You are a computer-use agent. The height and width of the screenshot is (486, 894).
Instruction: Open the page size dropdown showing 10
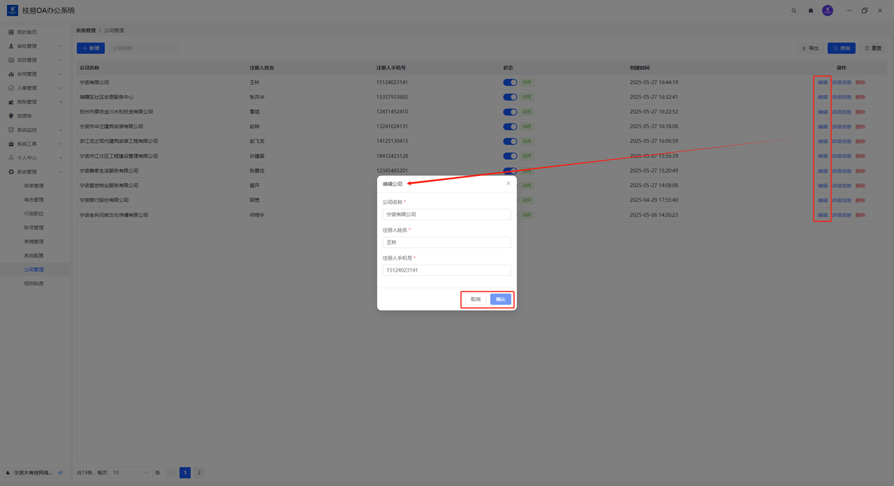pos(131,473)
